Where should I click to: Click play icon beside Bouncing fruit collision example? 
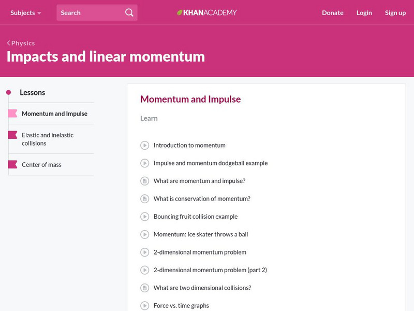145,217
